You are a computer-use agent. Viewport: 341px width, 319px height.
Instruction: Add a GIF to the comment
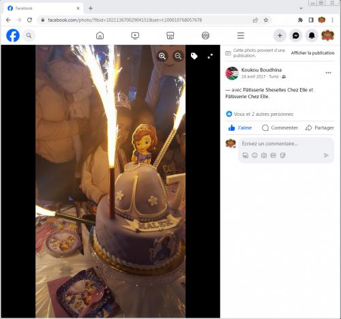(x=273, y=155)
